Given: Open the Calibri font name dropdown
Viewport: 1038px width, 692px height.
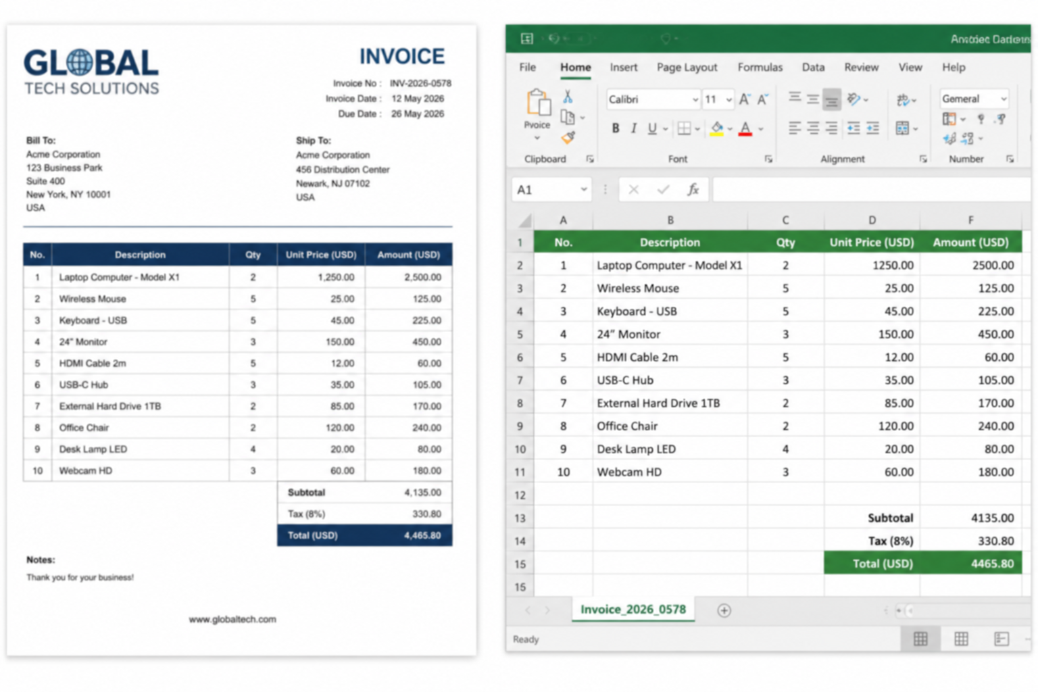Looking at the screenshot, I should tap(695, 100).
